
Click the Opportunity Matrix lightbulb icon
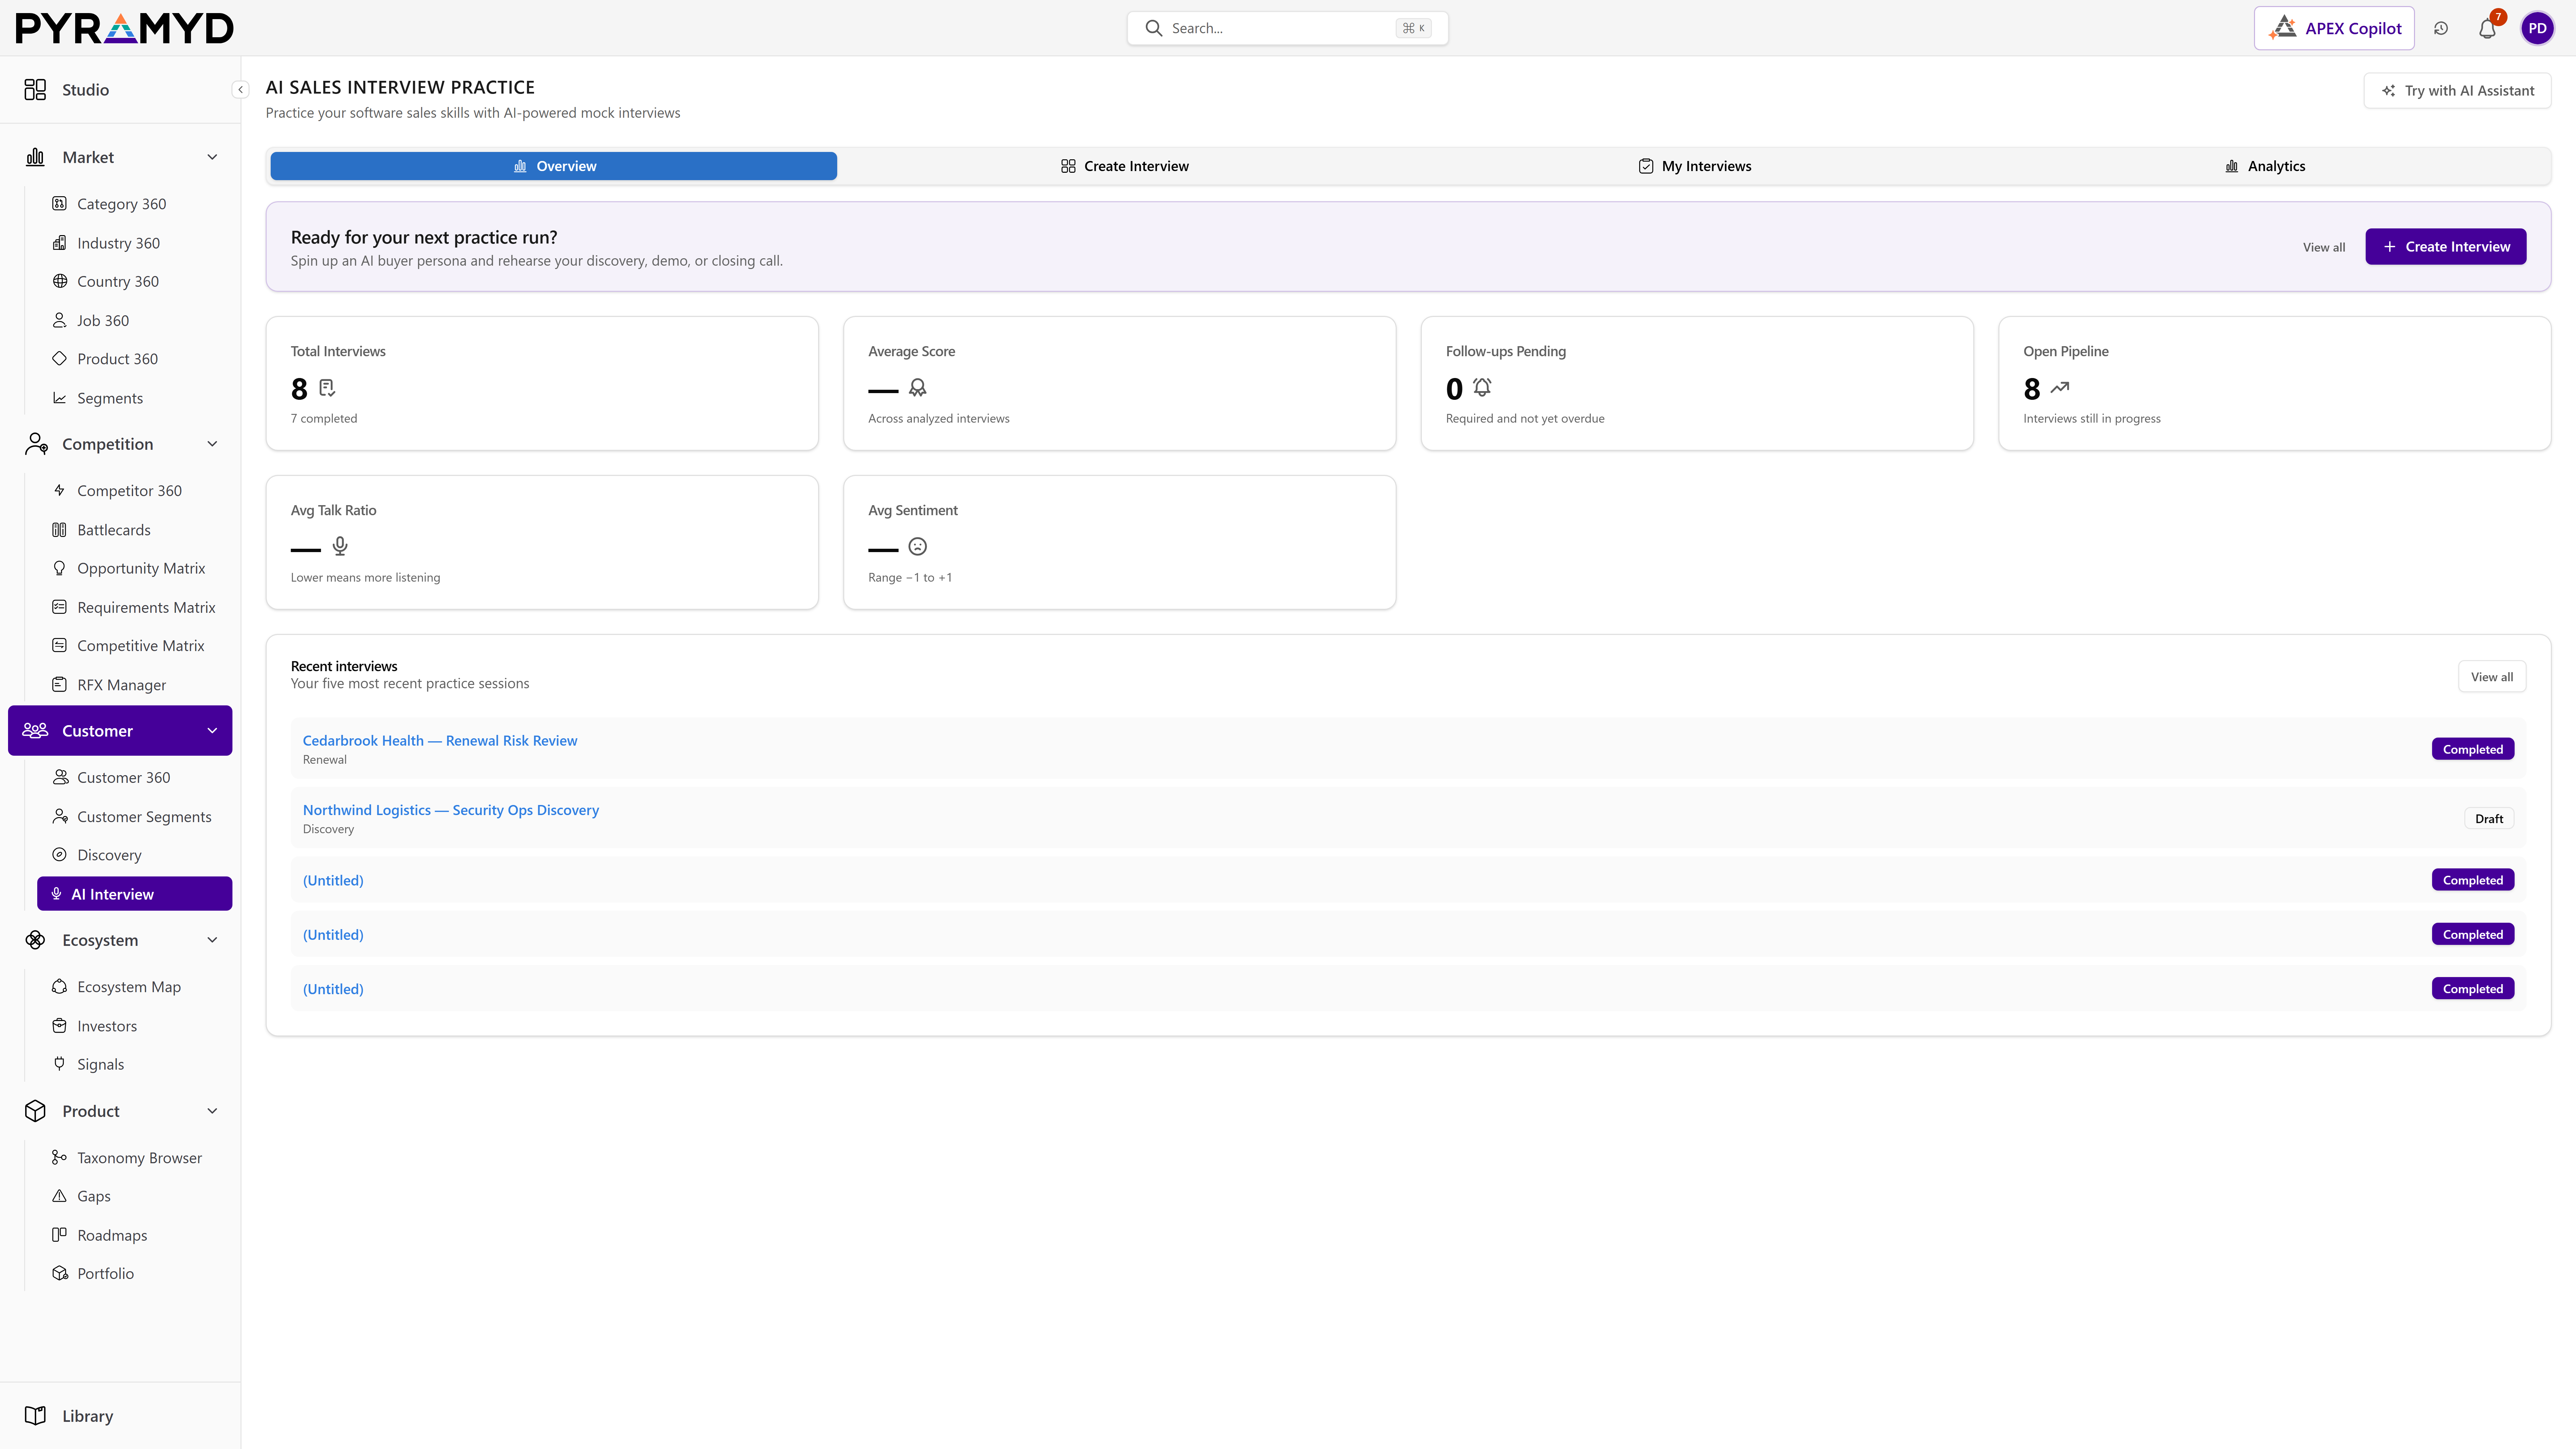point(60,568)
